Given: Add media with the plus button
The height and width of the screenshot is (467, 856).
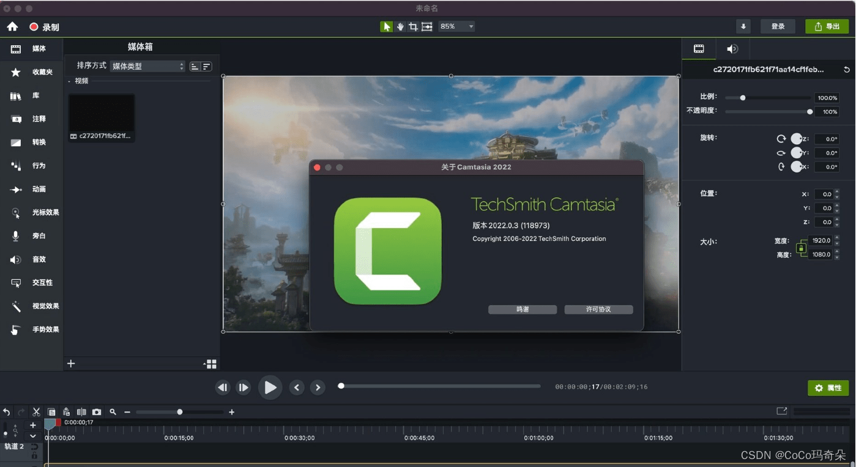Looking at the screenshot, I should (71, 364).
